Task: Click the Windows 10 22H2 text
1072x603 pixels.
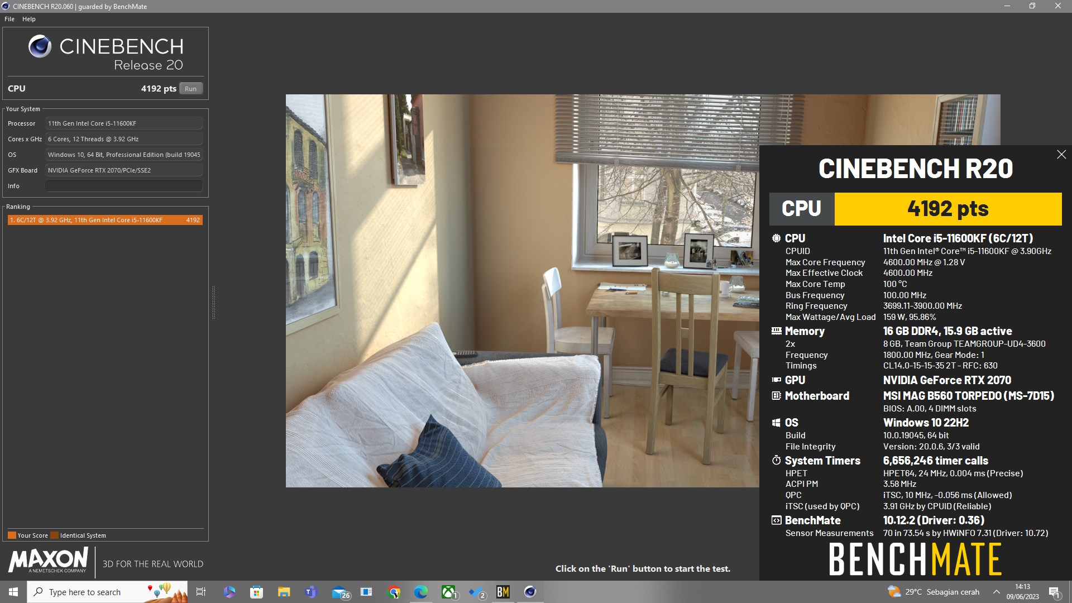Action: point(926,423)
